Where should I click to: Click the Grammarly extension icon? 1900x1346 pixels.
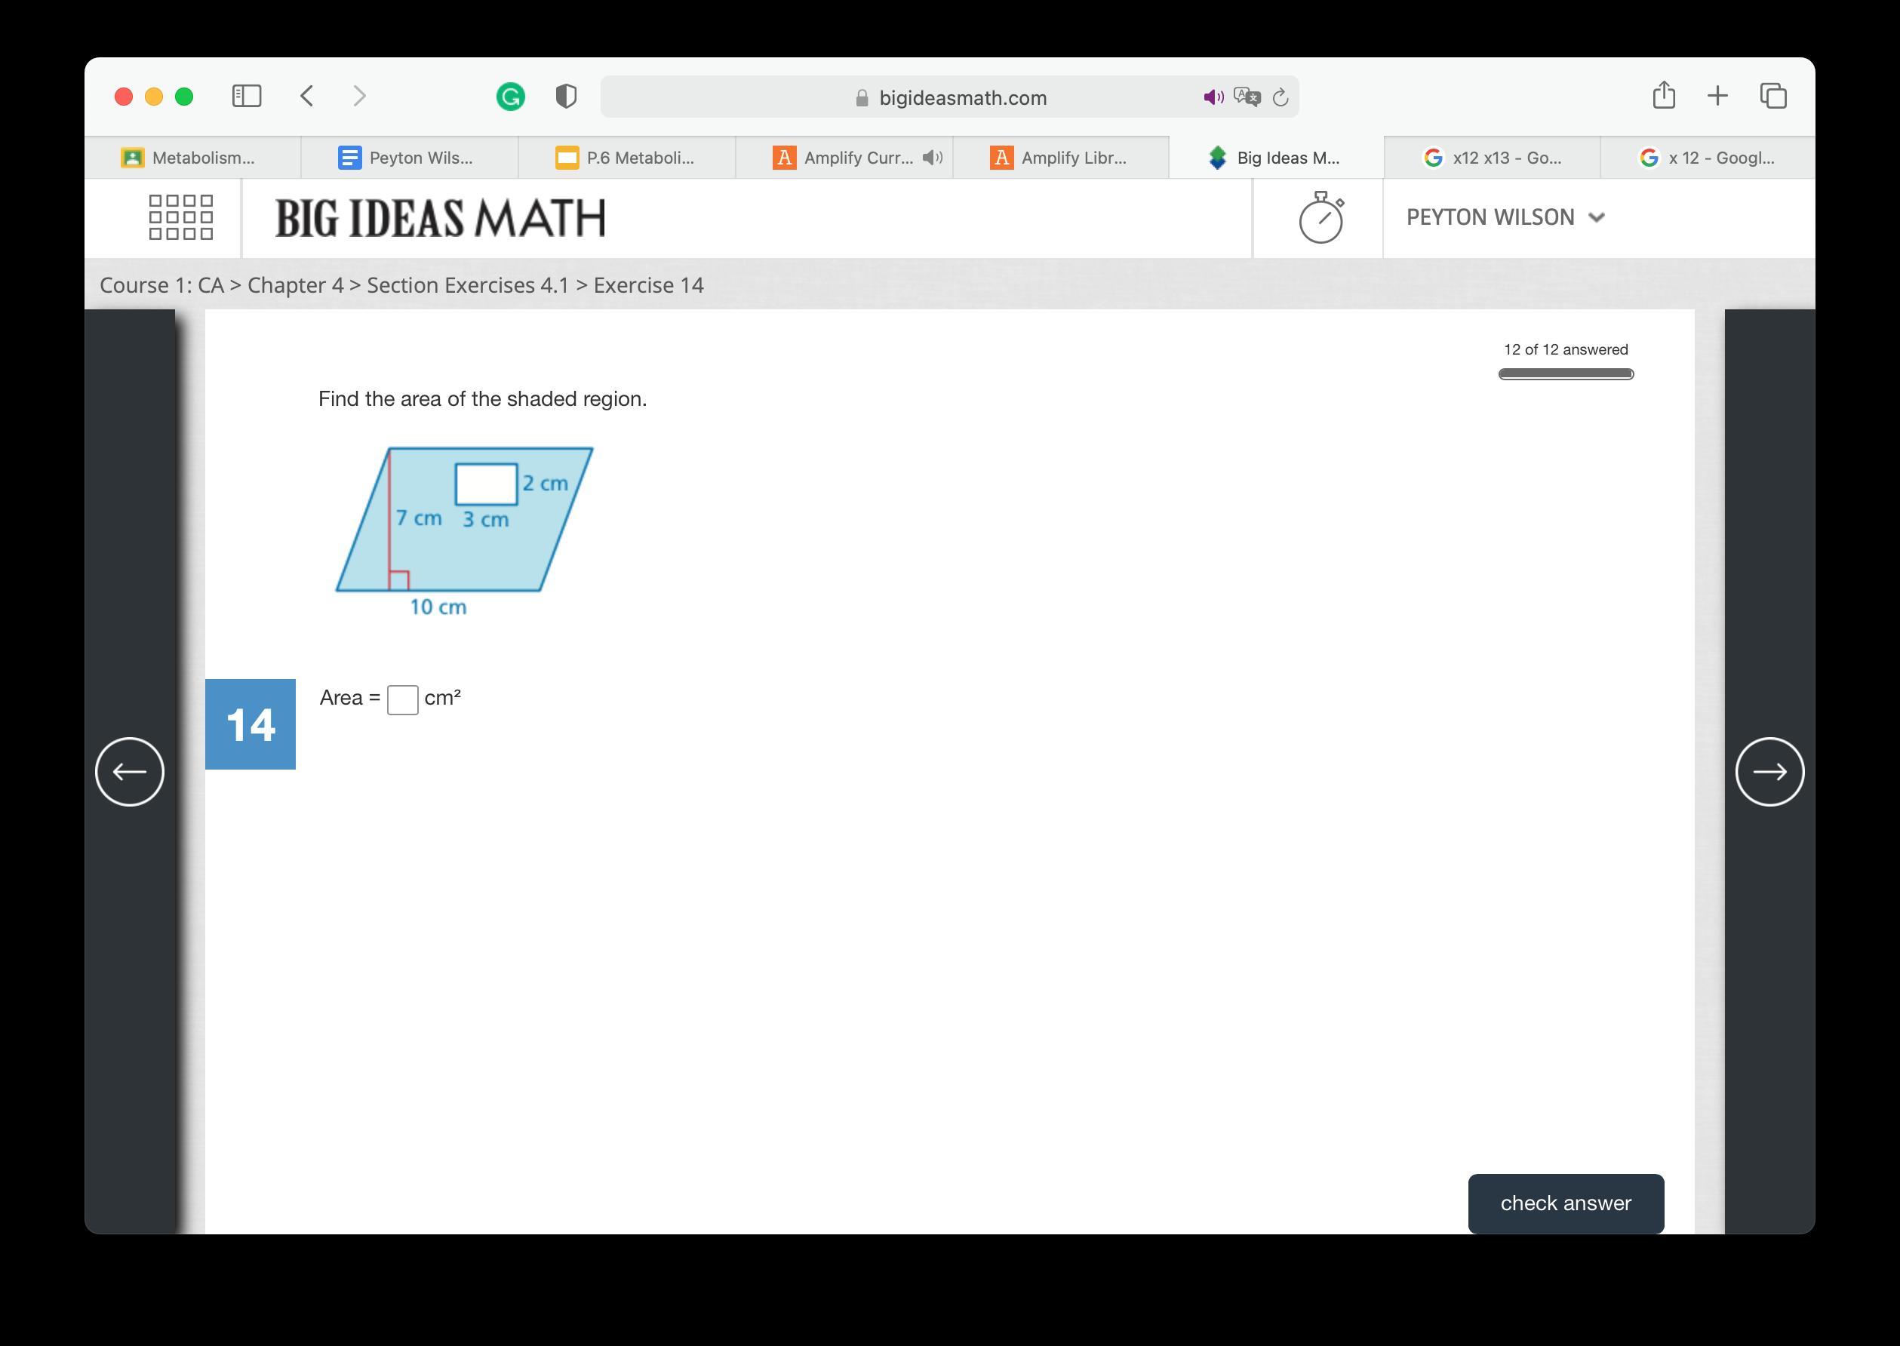click(x=511, y=97)
